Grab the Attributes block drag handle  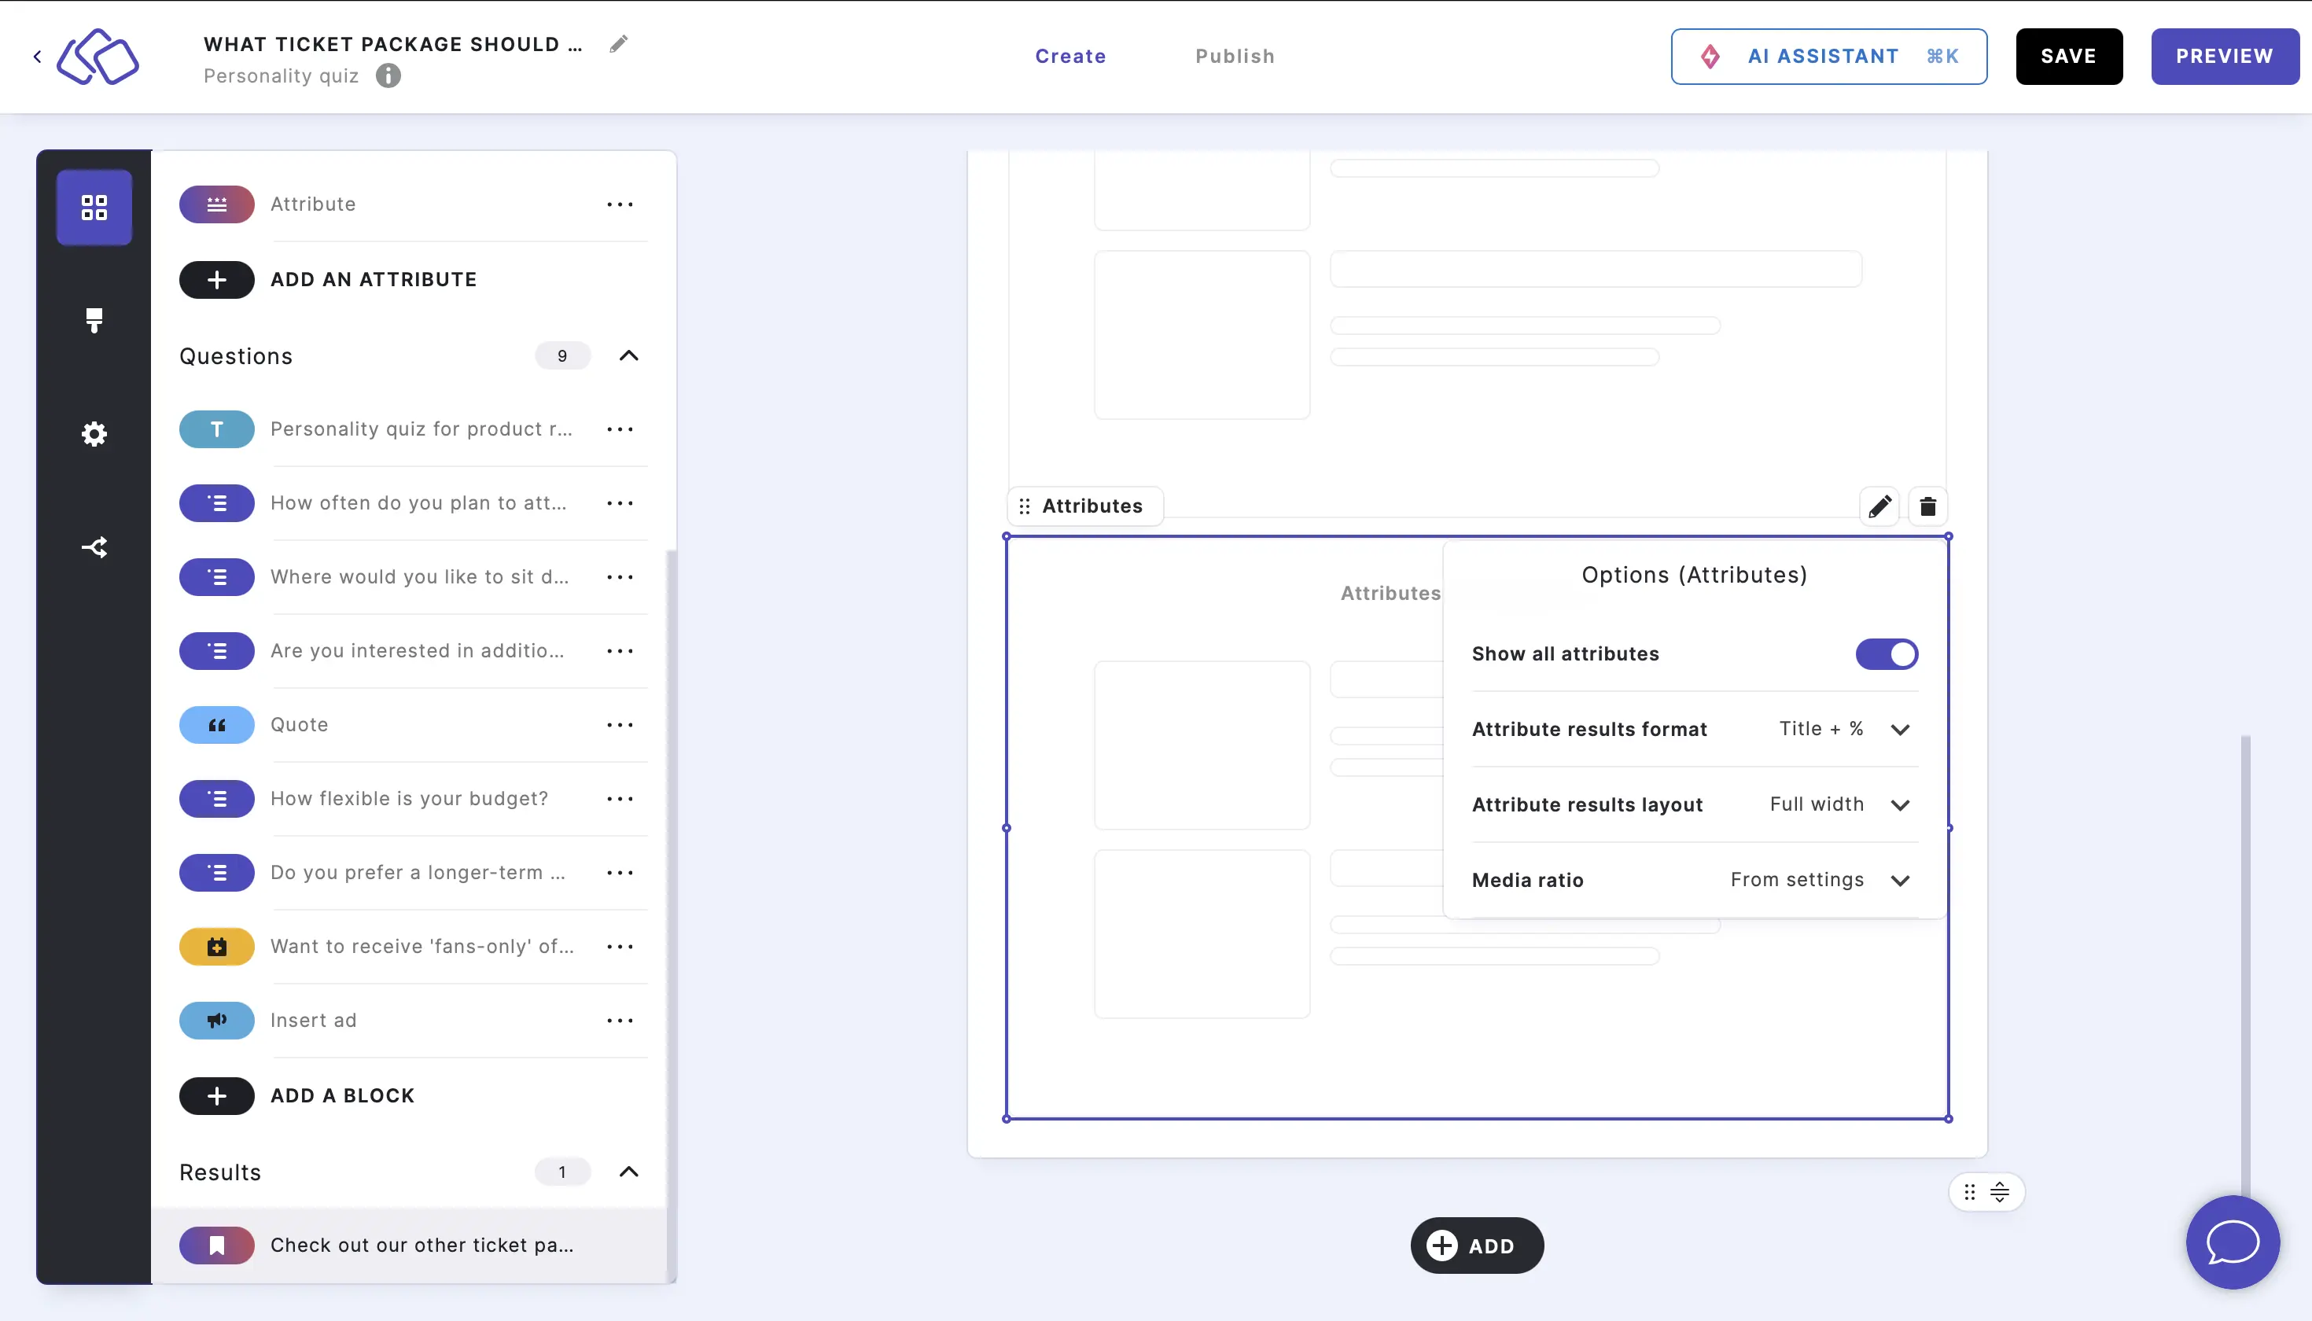[1025, 506]
